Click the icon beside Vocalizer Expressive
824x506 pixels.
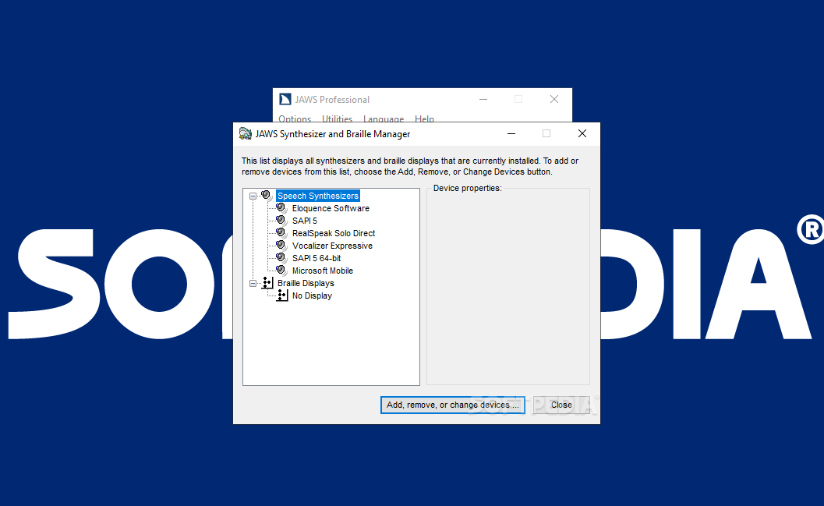(x=281, y=246)
